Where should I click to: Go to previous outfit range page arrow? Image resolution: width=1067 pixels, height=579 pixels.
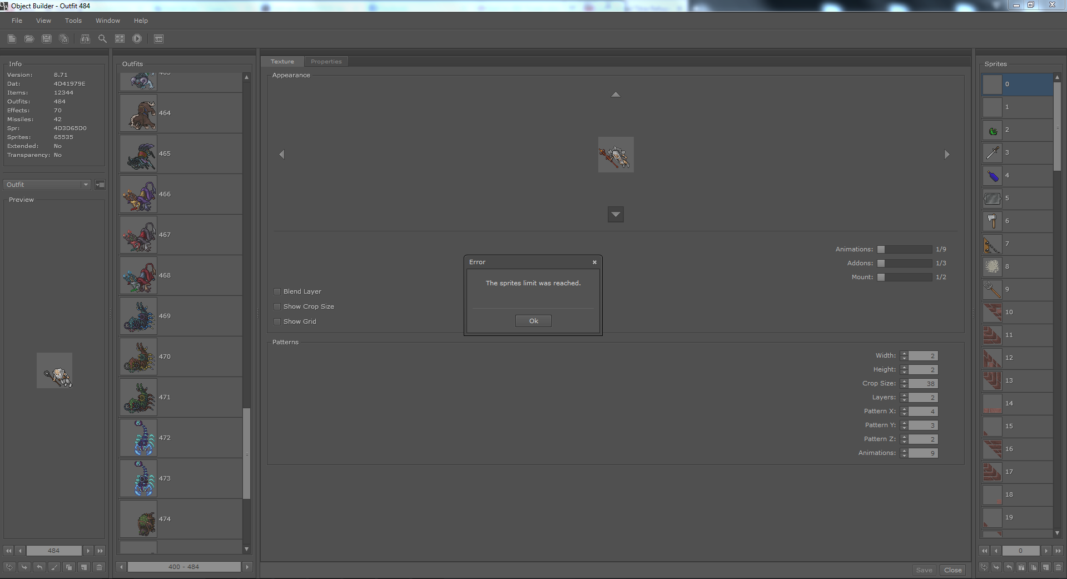(121, 567)
